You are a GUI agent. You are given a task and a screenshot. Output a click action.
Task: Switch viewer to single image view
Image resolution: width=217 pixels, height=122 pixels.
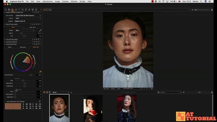pyautogui.click(x=47, y=10)
